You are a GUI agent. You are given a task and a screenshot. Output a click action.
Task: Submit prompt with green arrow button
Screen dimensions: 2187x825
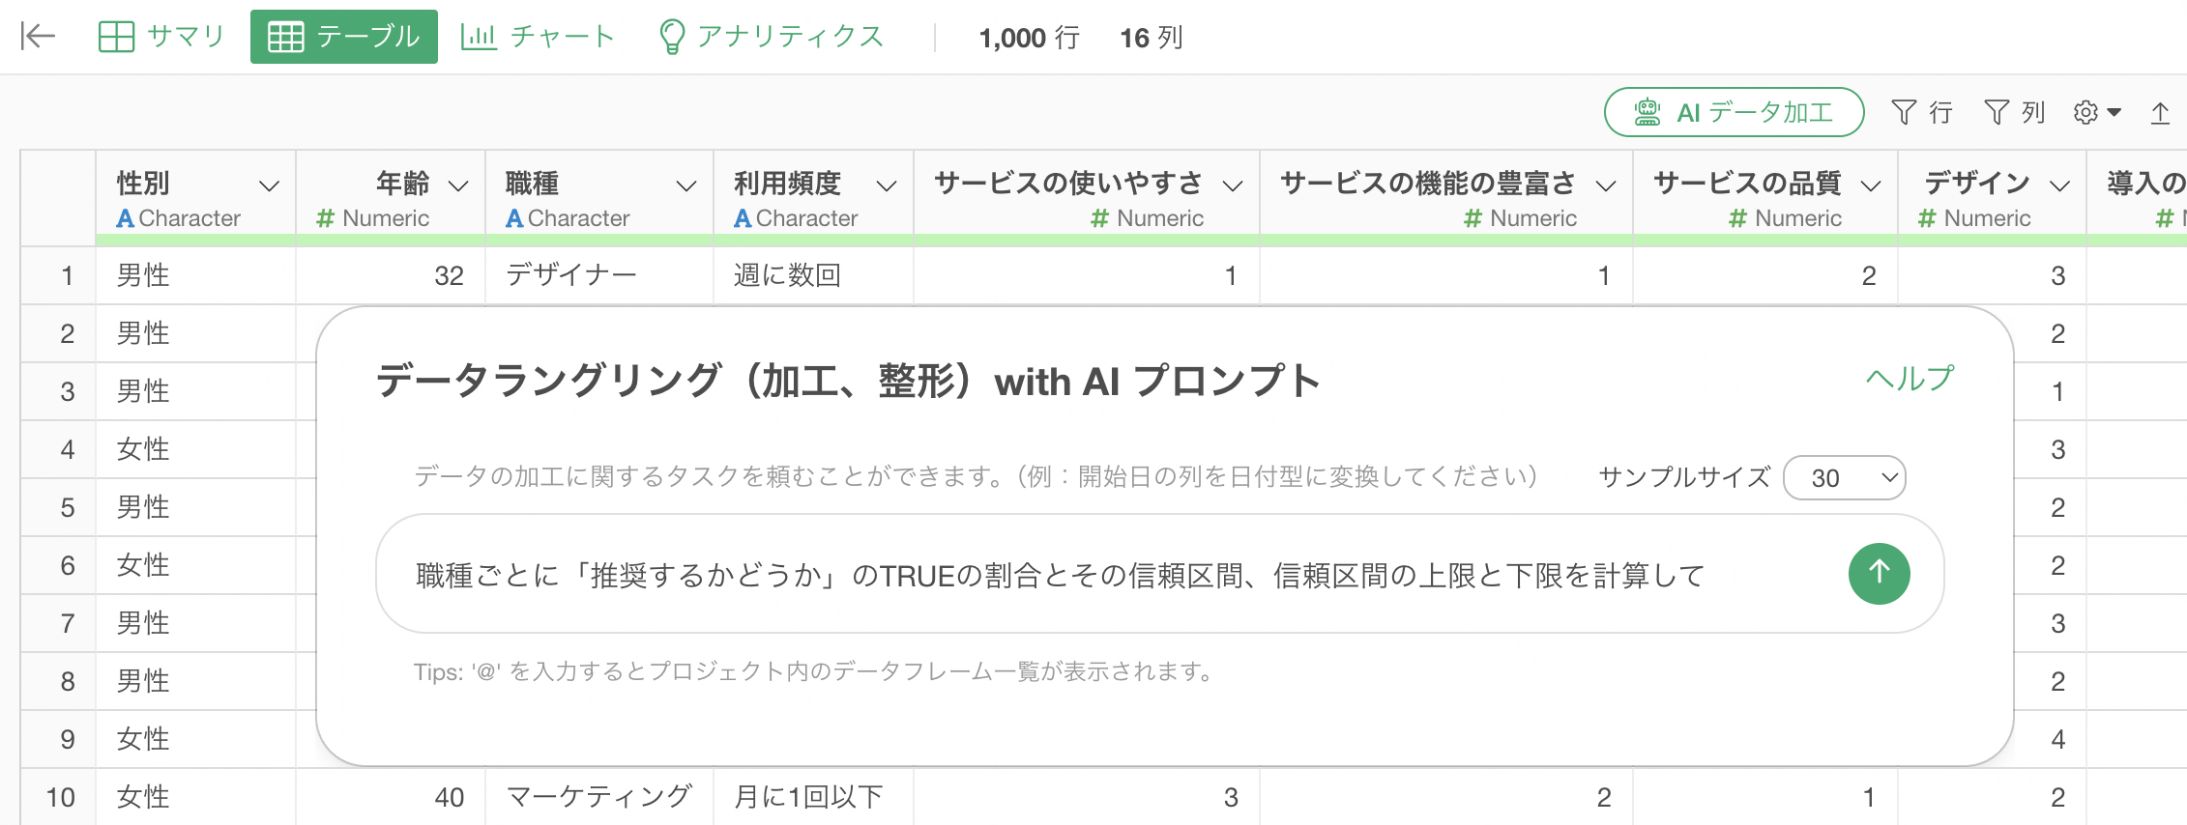click(x=1879, y=574)
